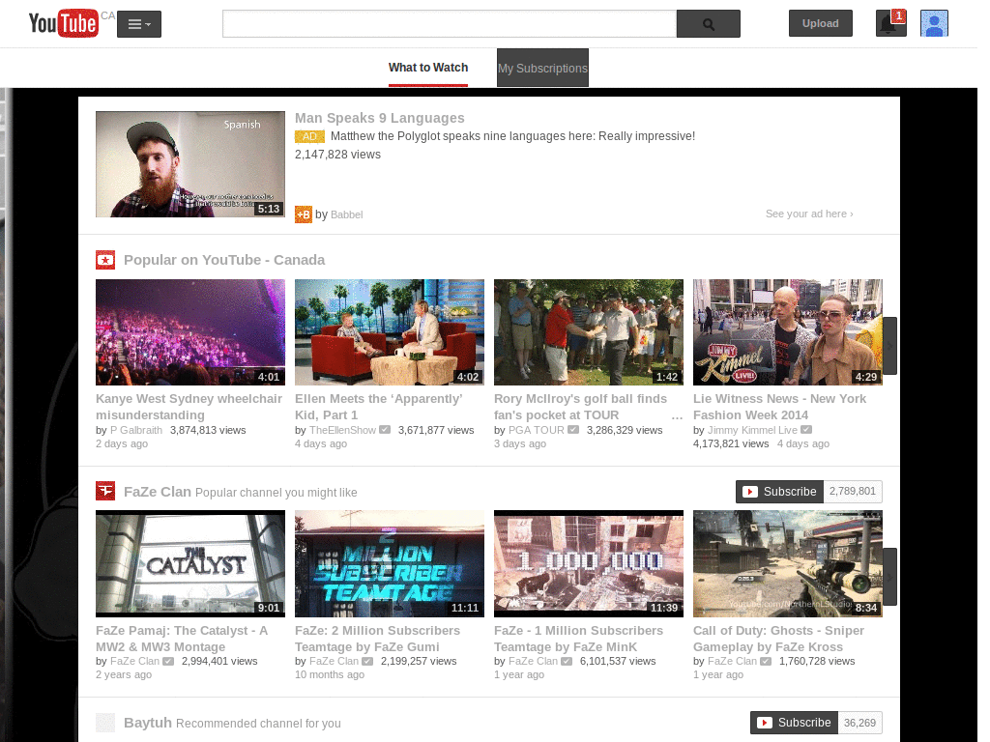Open the more options dots by Rory McIlroy video
The height and width of the screenshot is (742, 990).
click(678, 417)
